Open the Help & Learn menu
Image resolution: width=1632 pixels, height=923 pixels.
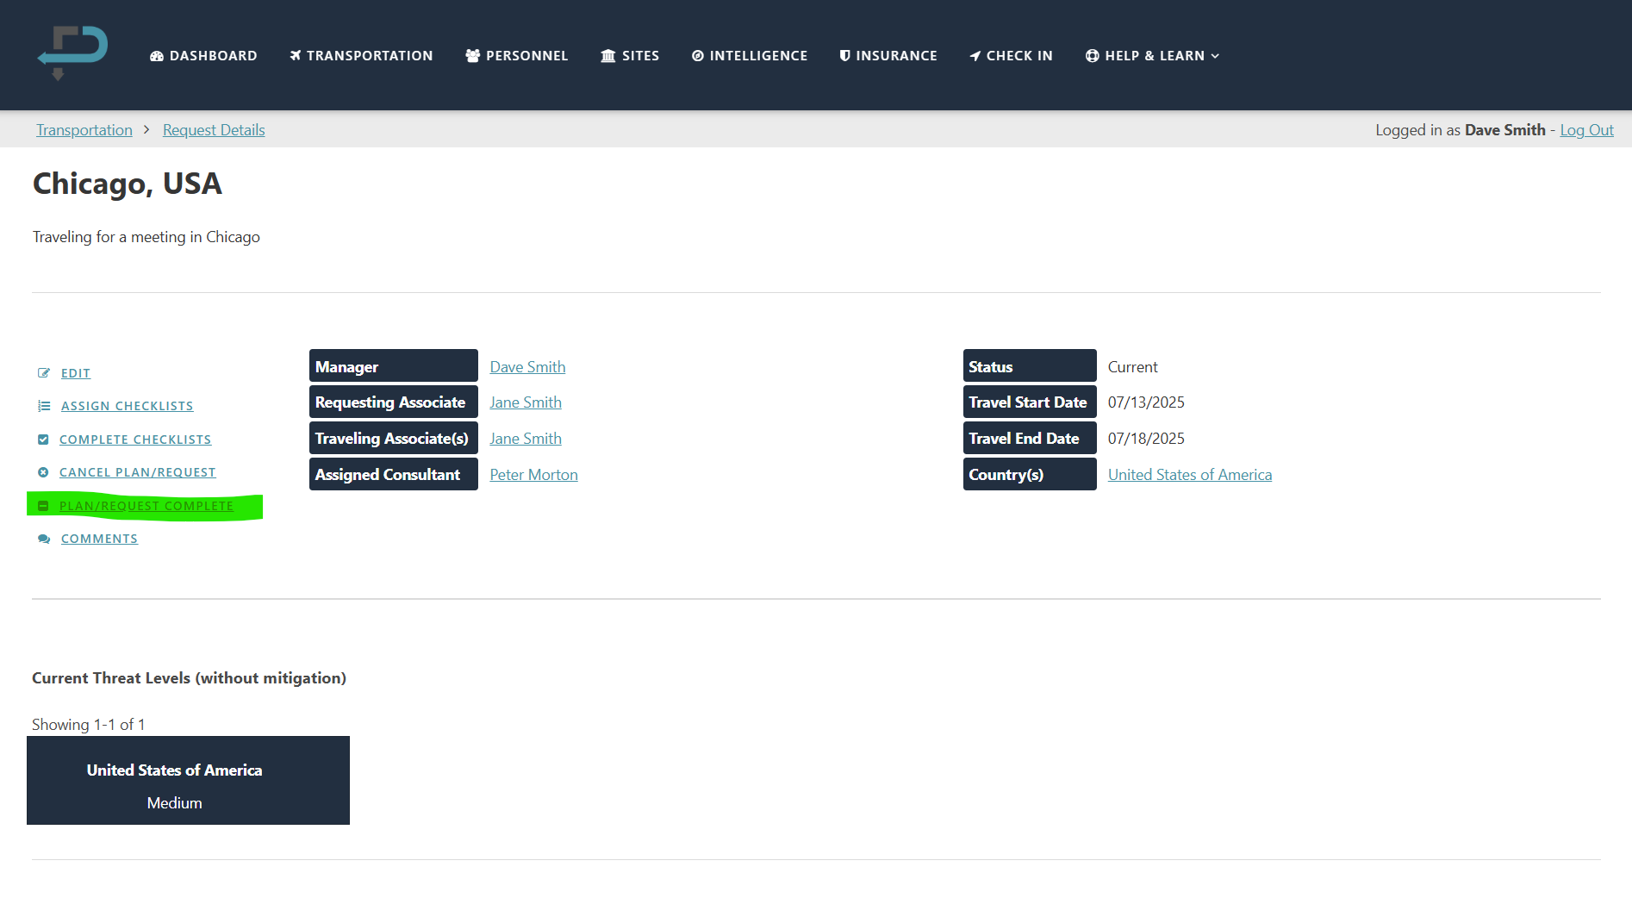click(1153, 56)
